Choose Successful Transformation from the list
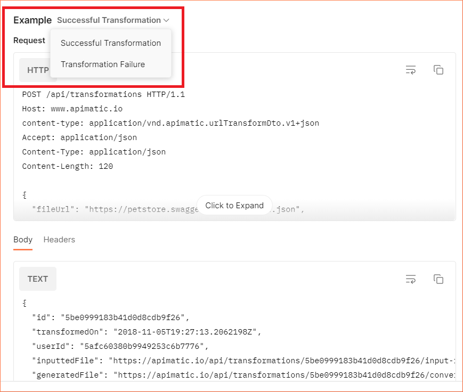The width and height of the screenshot is (463, 392). pos(111,43)
